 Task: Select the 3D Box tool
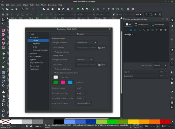click(3, 43)
